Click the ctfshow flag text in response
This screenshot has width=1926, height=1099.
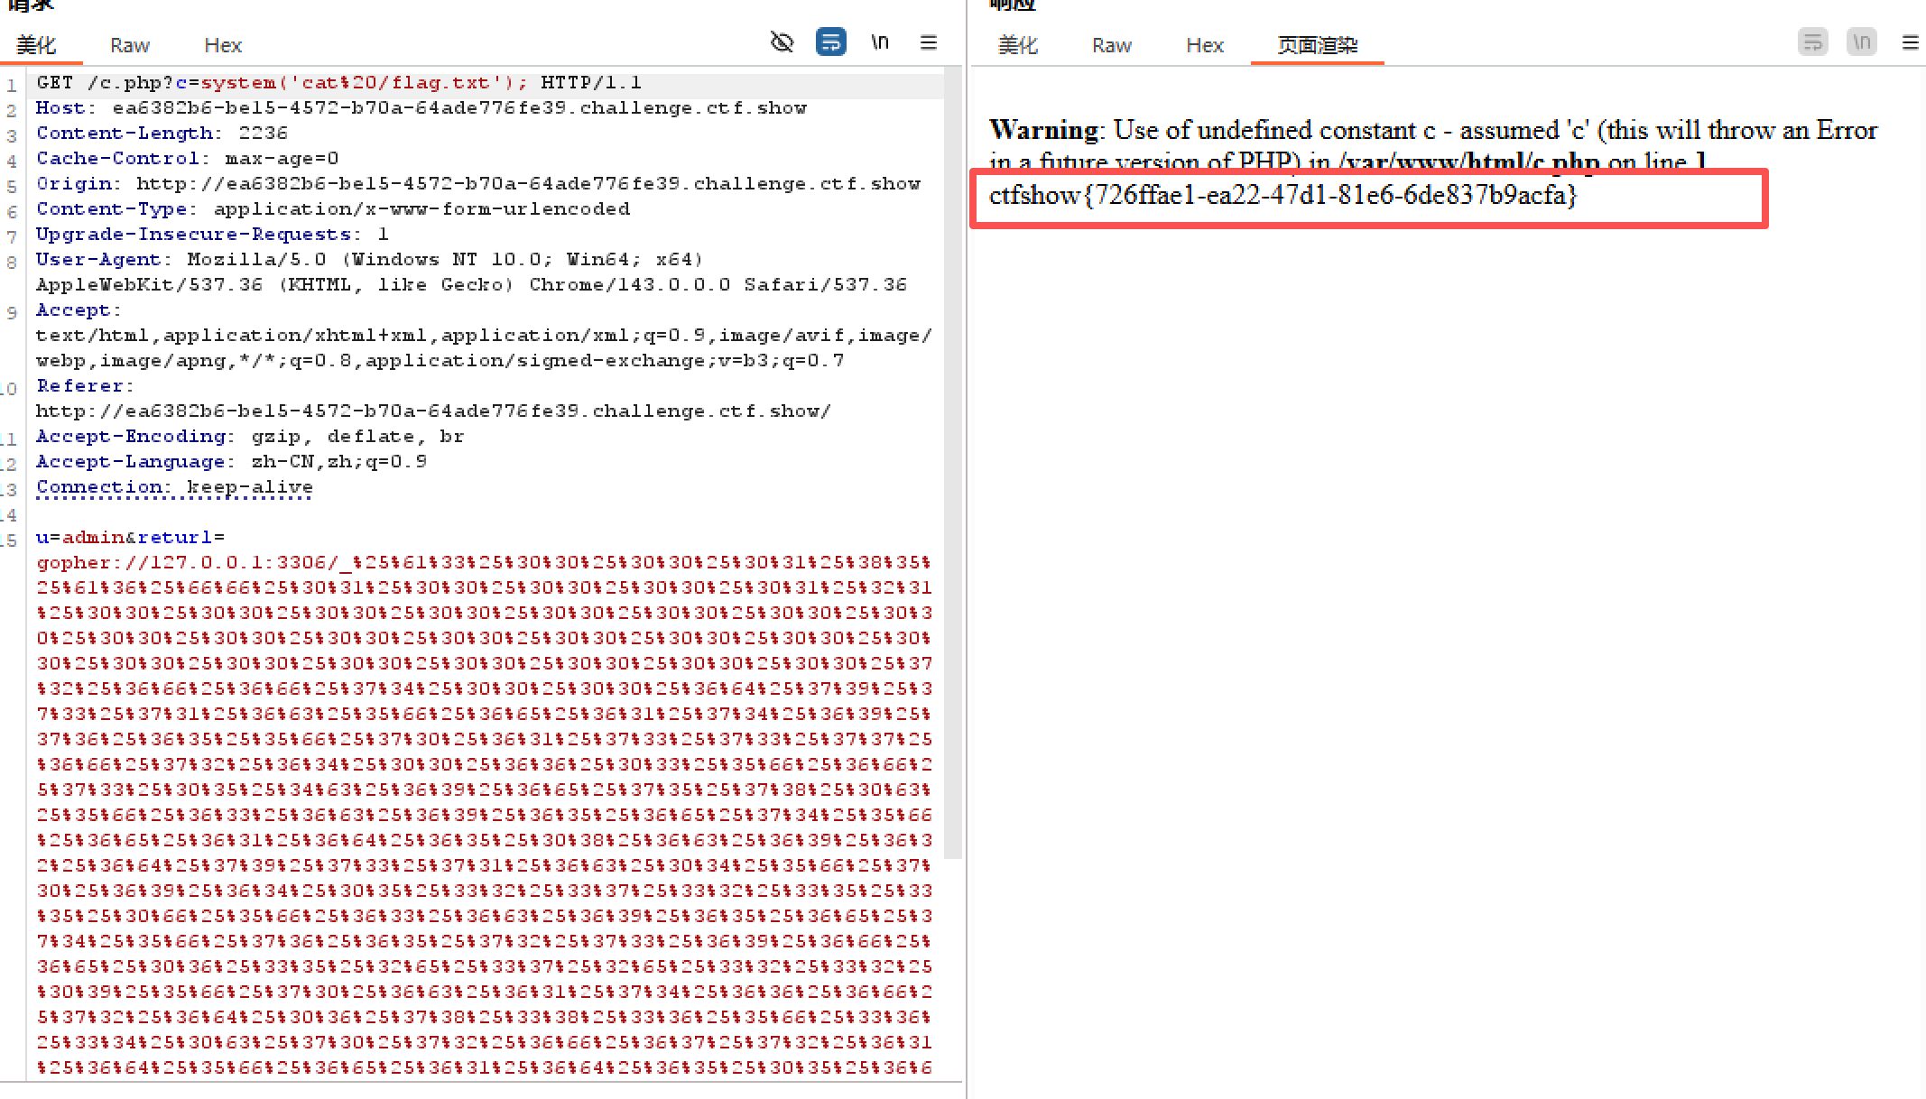[x=1282, y=195]
